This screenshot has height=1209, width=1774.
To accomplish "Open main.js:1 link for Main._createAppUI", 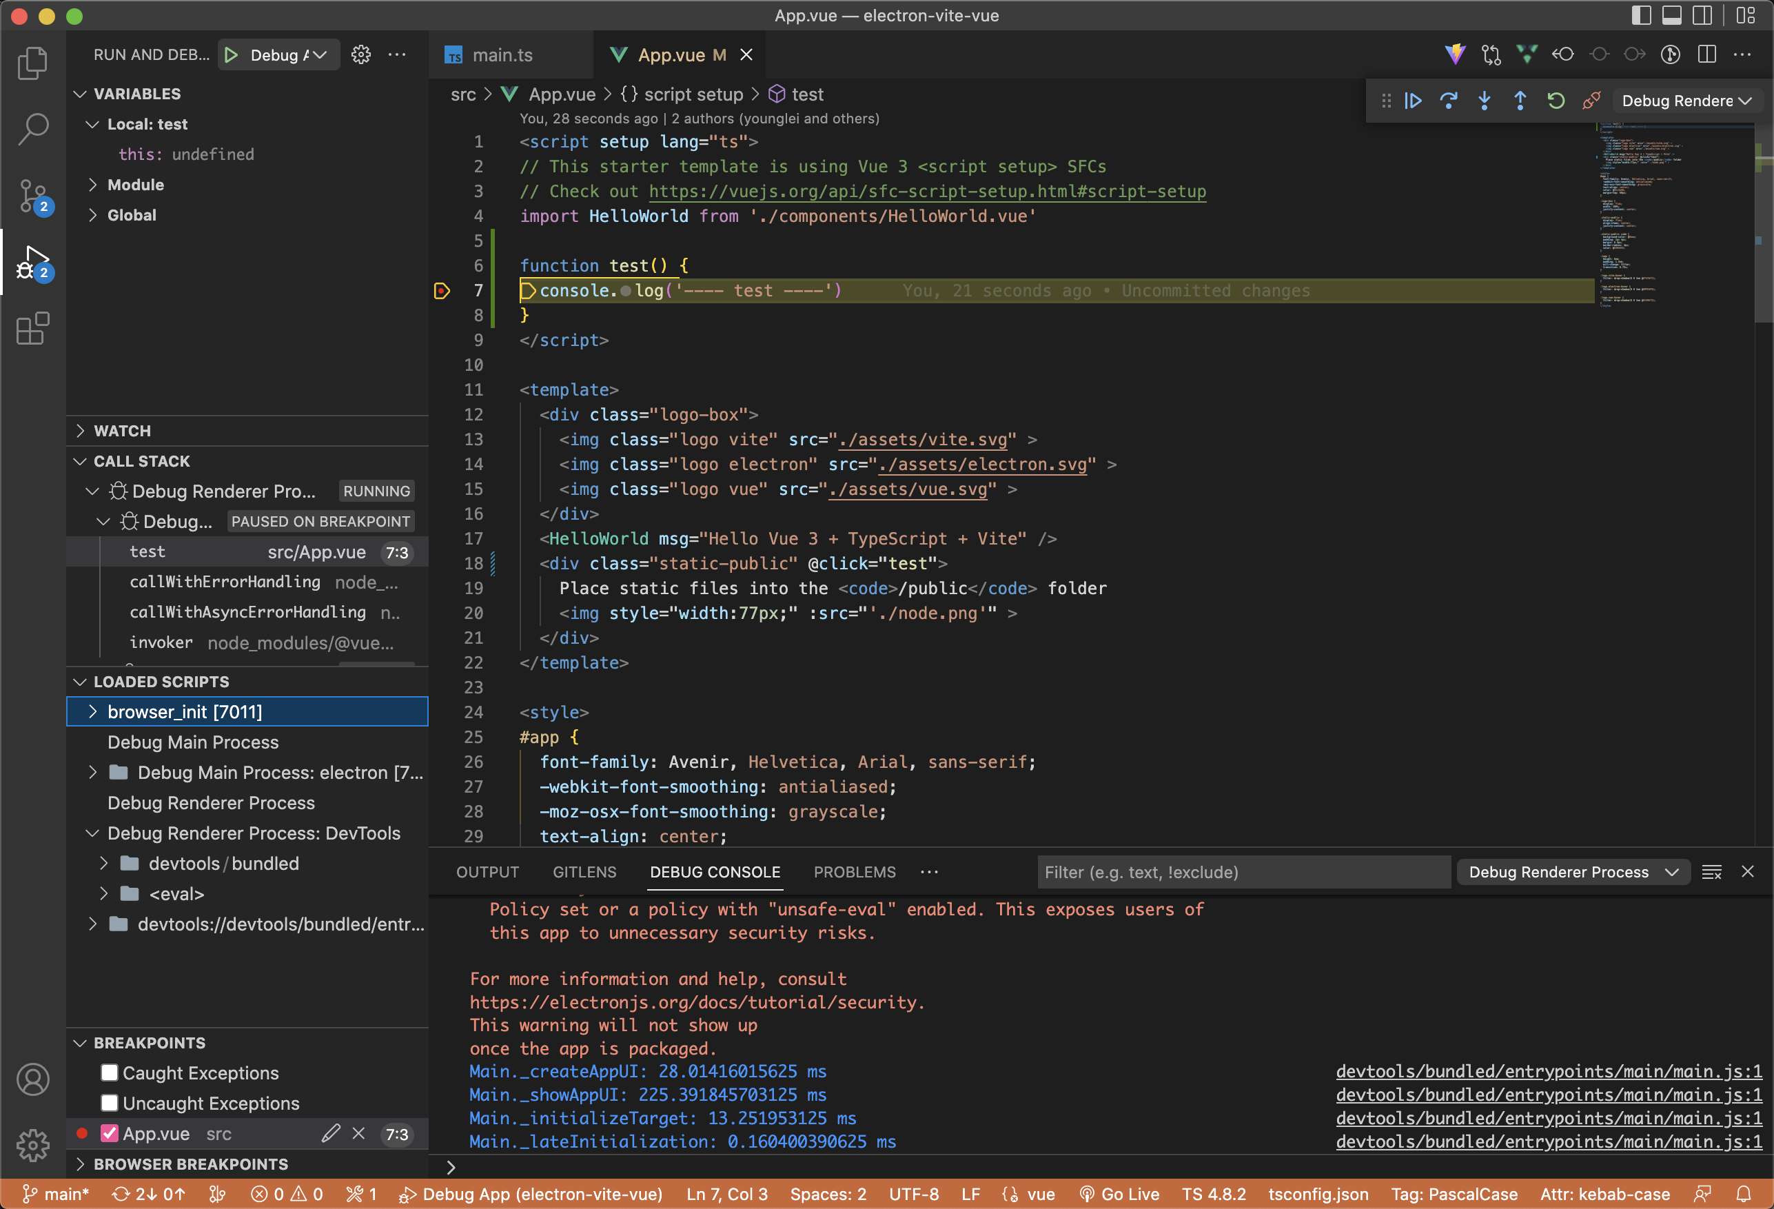I will tap(1549, 1072).
